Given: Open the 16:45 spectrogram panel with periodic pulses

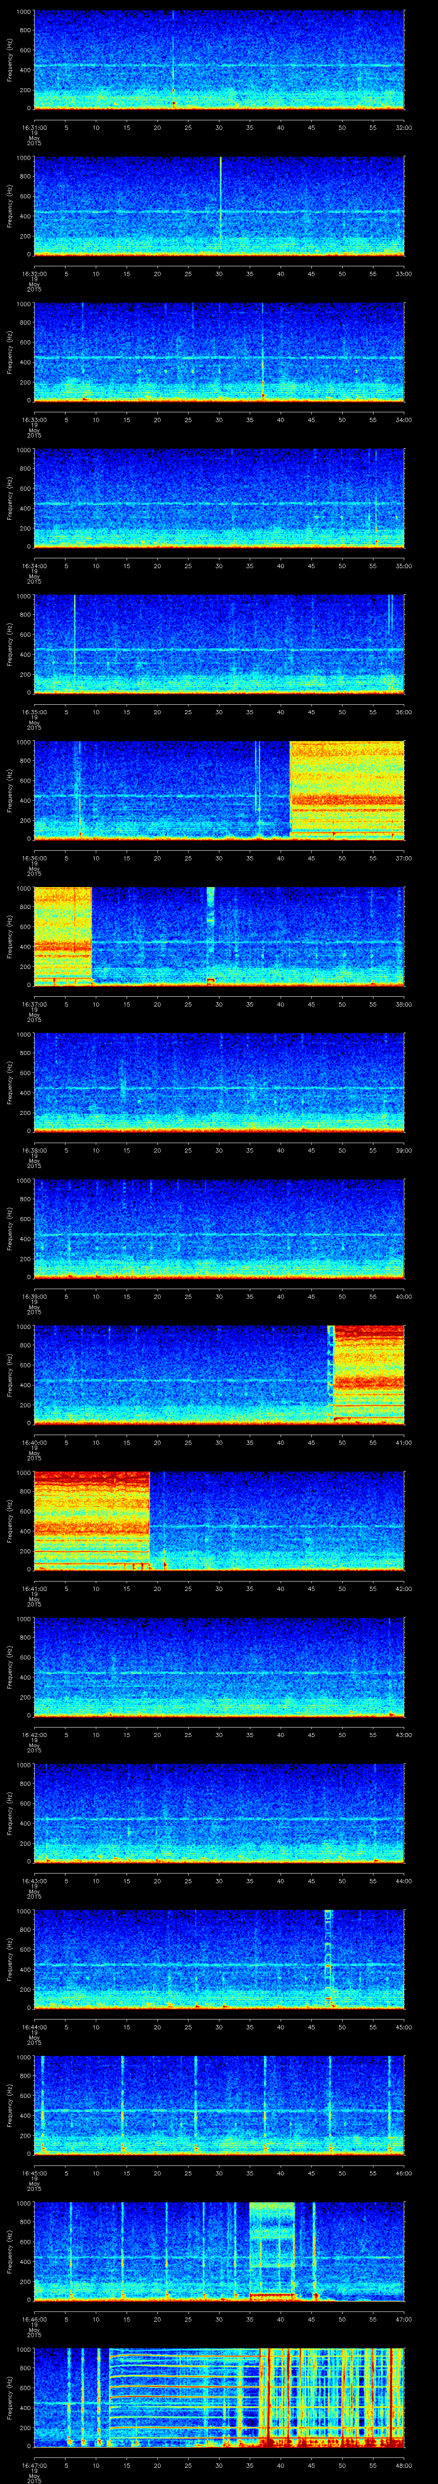Looking at the screenshot, I should click(219, 2105).
